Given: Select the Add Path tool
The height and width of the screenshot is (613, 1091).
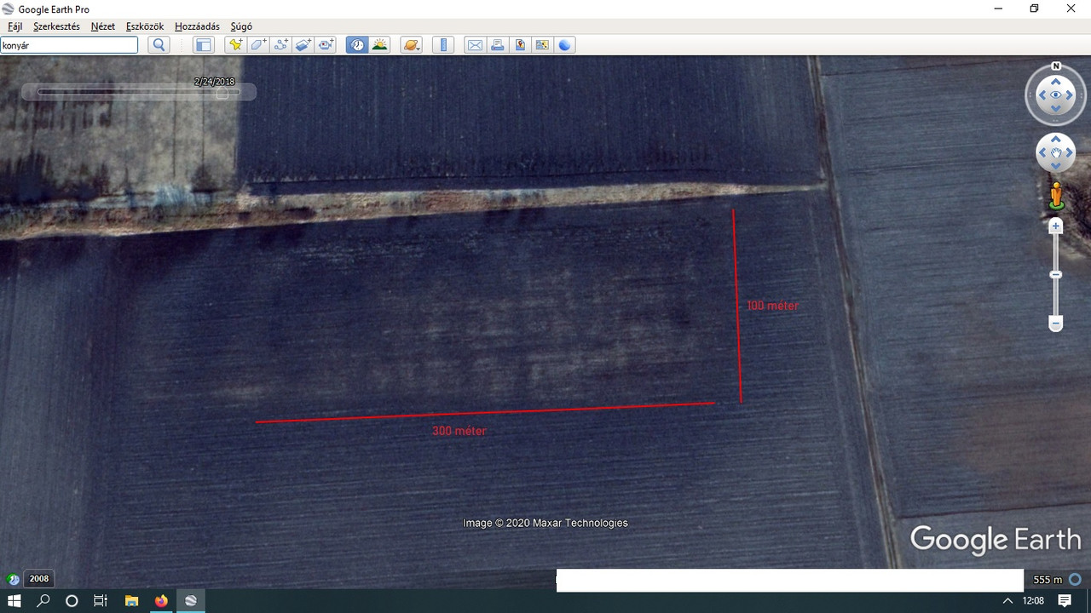Looking at the screenshot, I should pyautogui.click(x=281, y=45).
